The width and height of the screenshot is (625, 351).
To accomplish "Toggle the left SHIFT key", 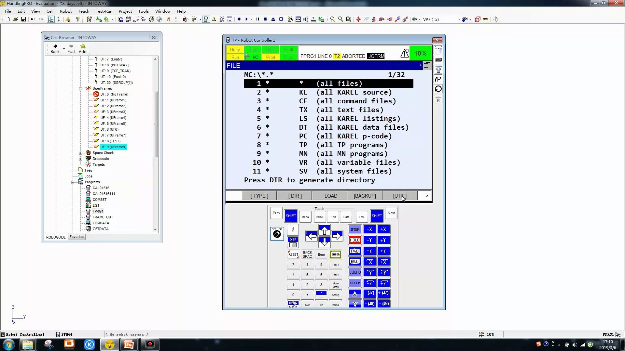I will click(291, 216).
